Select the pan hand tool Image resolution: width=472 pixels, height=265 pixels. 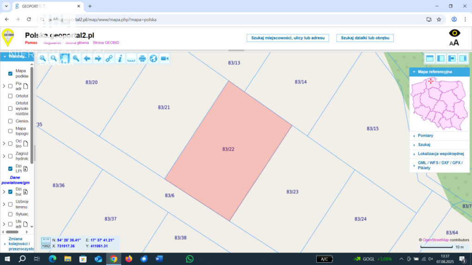(65, 58)
